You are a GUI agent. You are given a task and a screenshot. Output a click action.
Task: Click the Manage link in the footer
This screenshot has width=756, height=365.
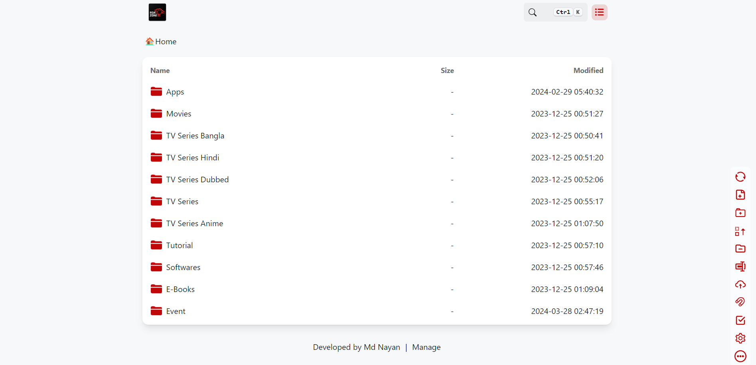click(426, 347)
